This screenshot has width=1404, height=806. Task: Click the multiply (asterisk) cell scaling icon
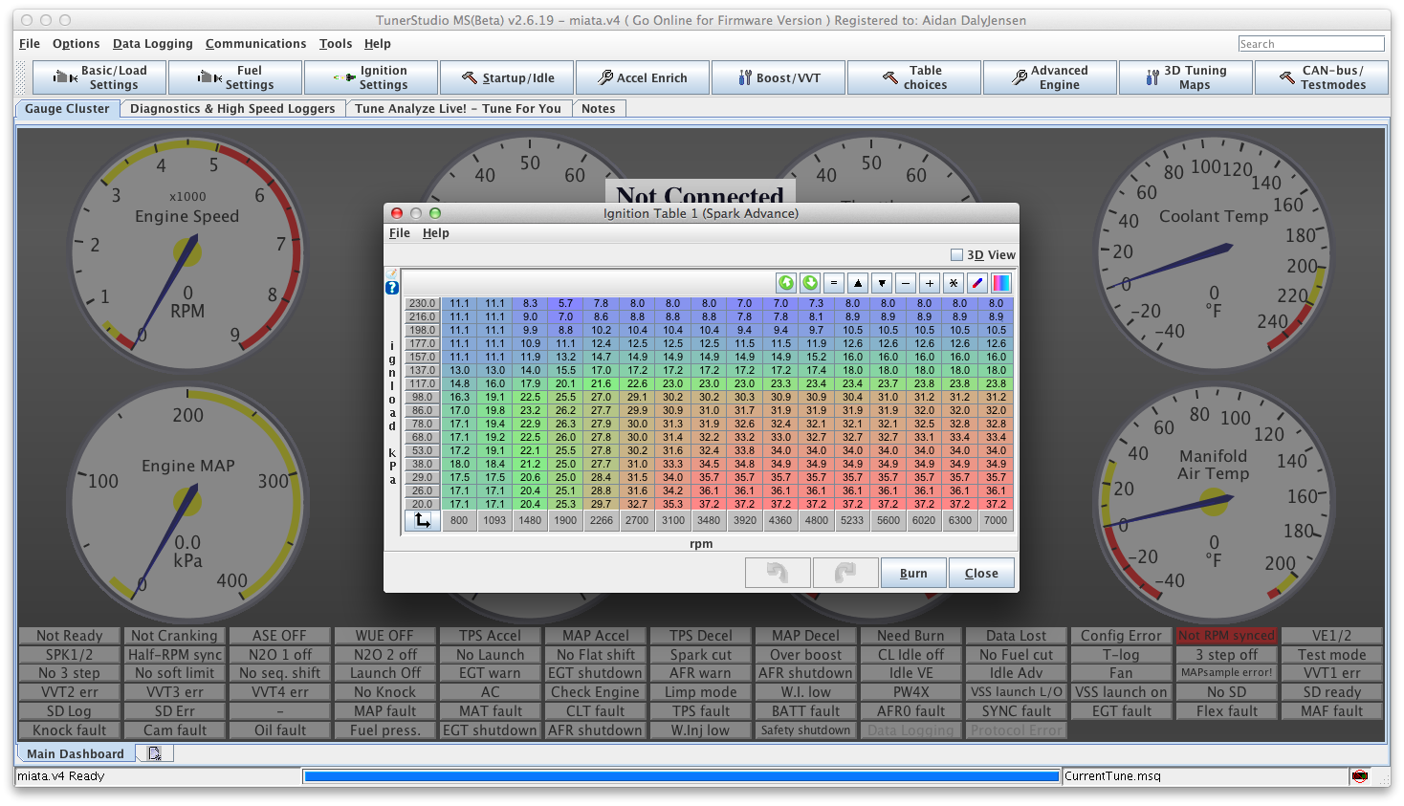(x=954, y=283)
